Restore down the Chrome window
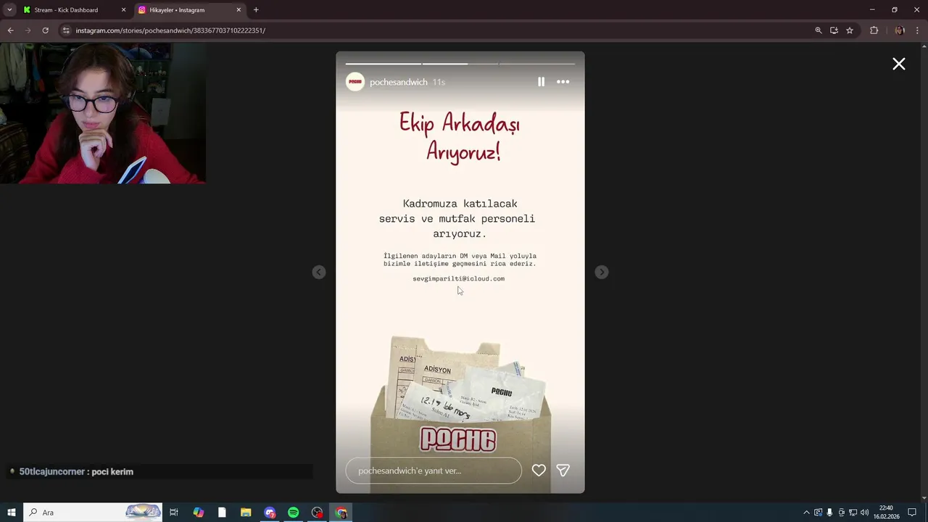Screen dimensions: 928x522 [x=894, y=10]
